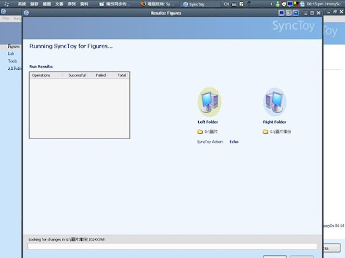Open File menu in background SyncToy window

[x=5, y=18]
